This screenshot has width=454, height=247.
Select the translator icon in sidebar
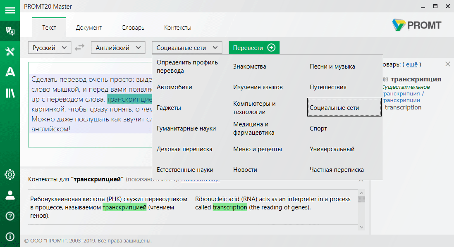pyautogui.click(x=10, y=31)
